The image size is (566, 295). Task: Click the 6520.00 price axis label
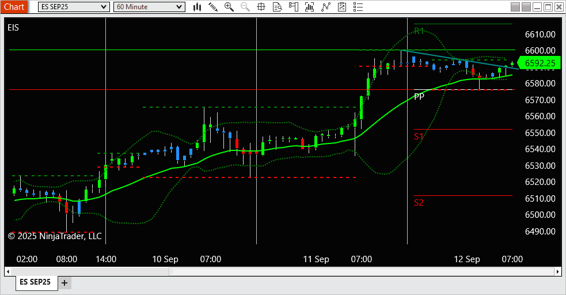coord(540,181)
